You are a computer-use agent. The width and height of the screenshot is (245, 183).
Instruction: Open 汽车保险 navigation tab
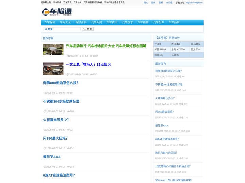click(50, 22)
